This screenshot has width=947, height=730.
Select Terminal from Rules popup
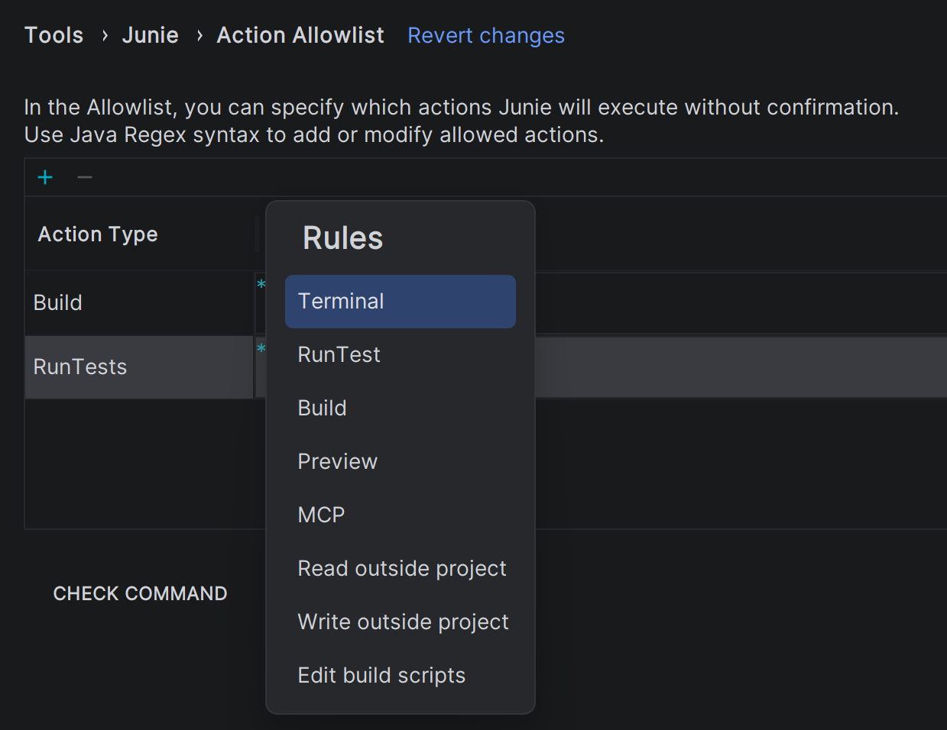401,302
